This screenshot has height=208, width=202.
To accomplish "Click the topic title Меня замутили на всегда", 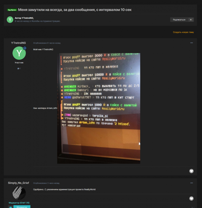I will tap(75, 10).
